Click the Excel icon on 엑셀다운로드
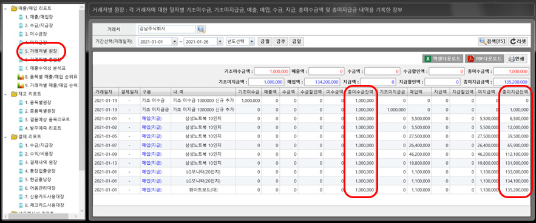 428,59
